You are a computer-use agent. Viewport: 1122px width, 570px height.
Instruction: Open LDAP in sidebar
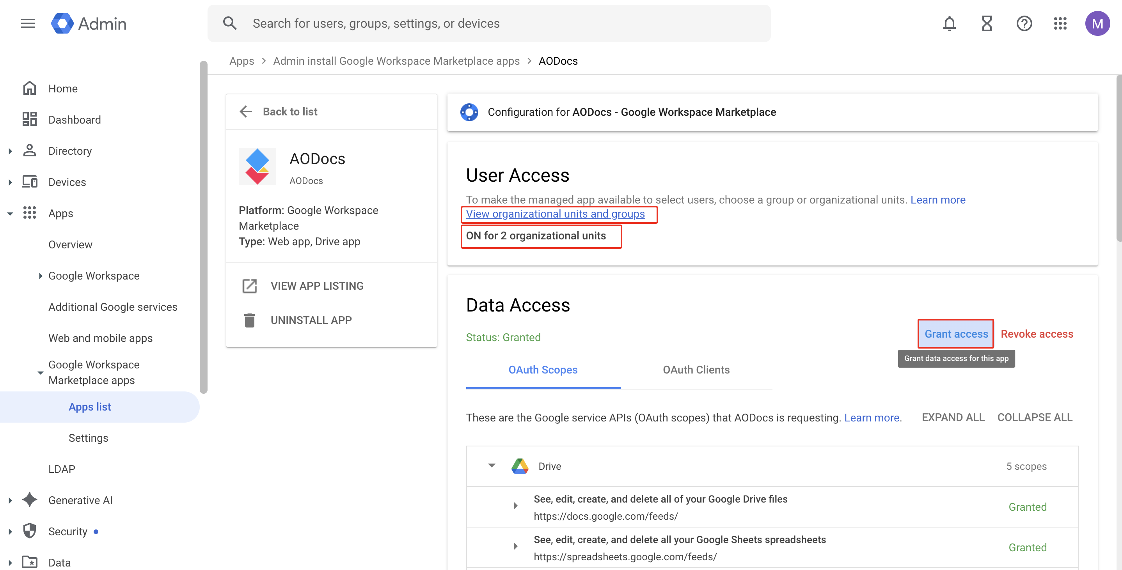[62, 469]
